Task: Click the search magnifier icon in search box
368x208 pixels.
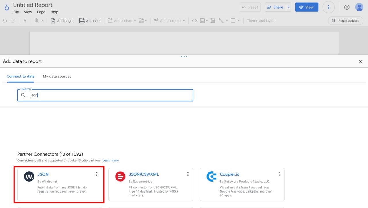Action: tap(23, 95)
